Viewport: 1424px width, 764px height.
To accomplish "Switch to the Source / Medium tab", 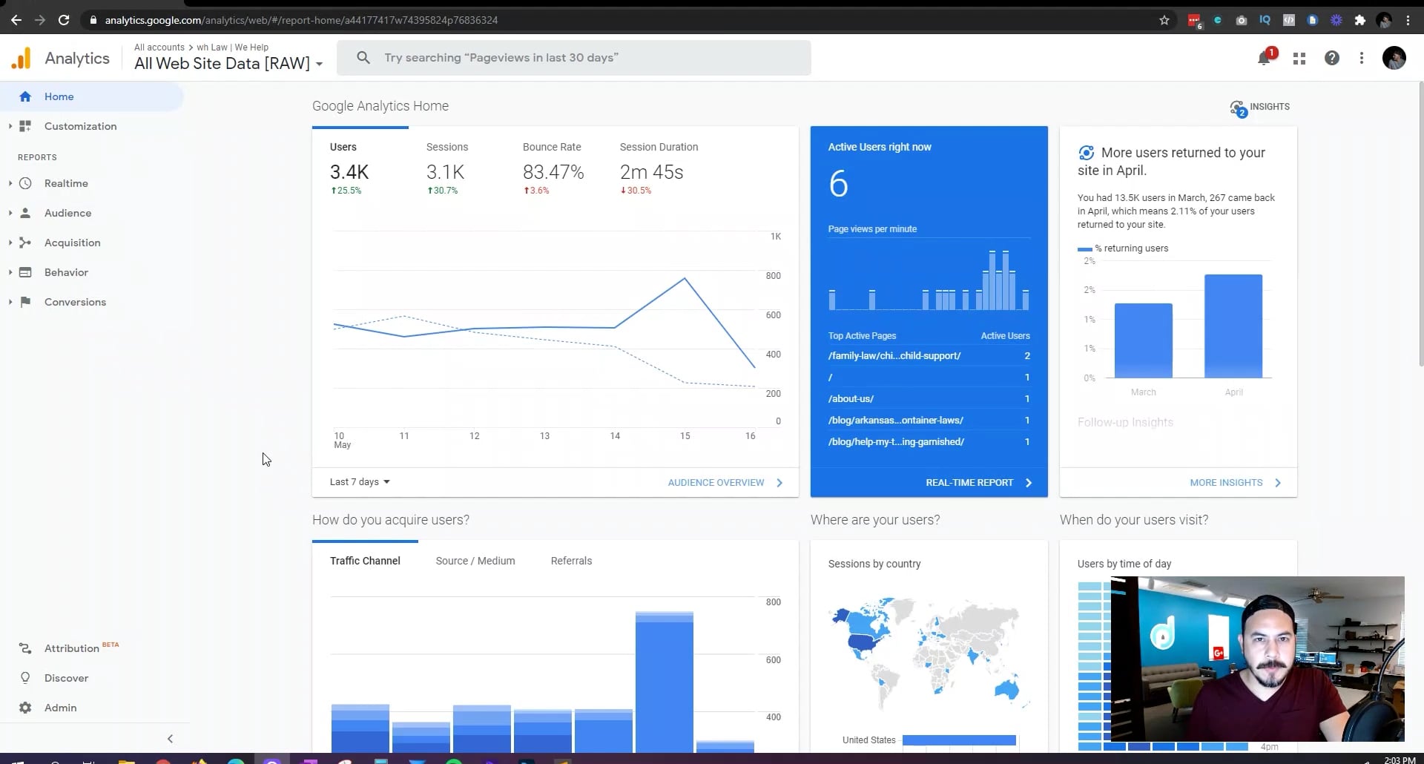I will click(x=475, y=561).
